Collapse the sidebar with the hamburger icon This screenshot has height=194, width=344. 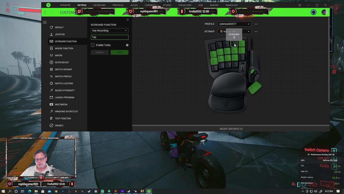click(45, 22)
